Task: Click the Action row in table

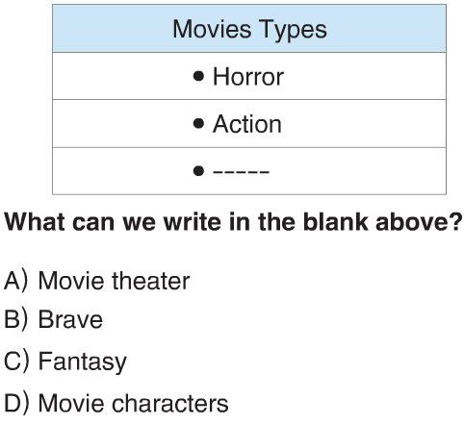Action: (x=249, y=124)
